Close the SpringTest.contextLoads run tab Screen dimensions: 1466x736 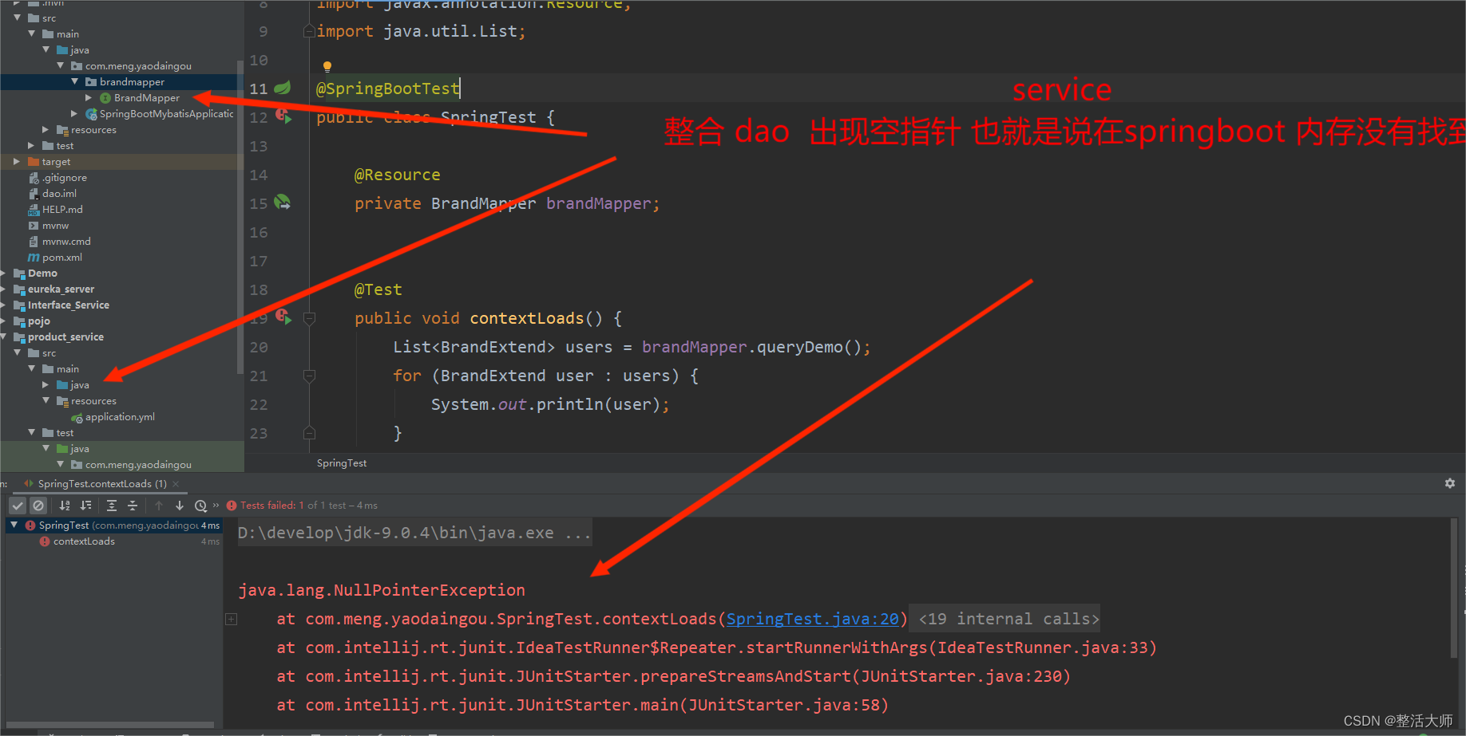(x=176, y=484)
